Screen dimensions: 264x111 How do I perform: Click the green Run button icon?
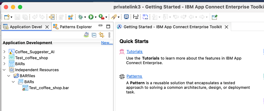coord(91,17)
